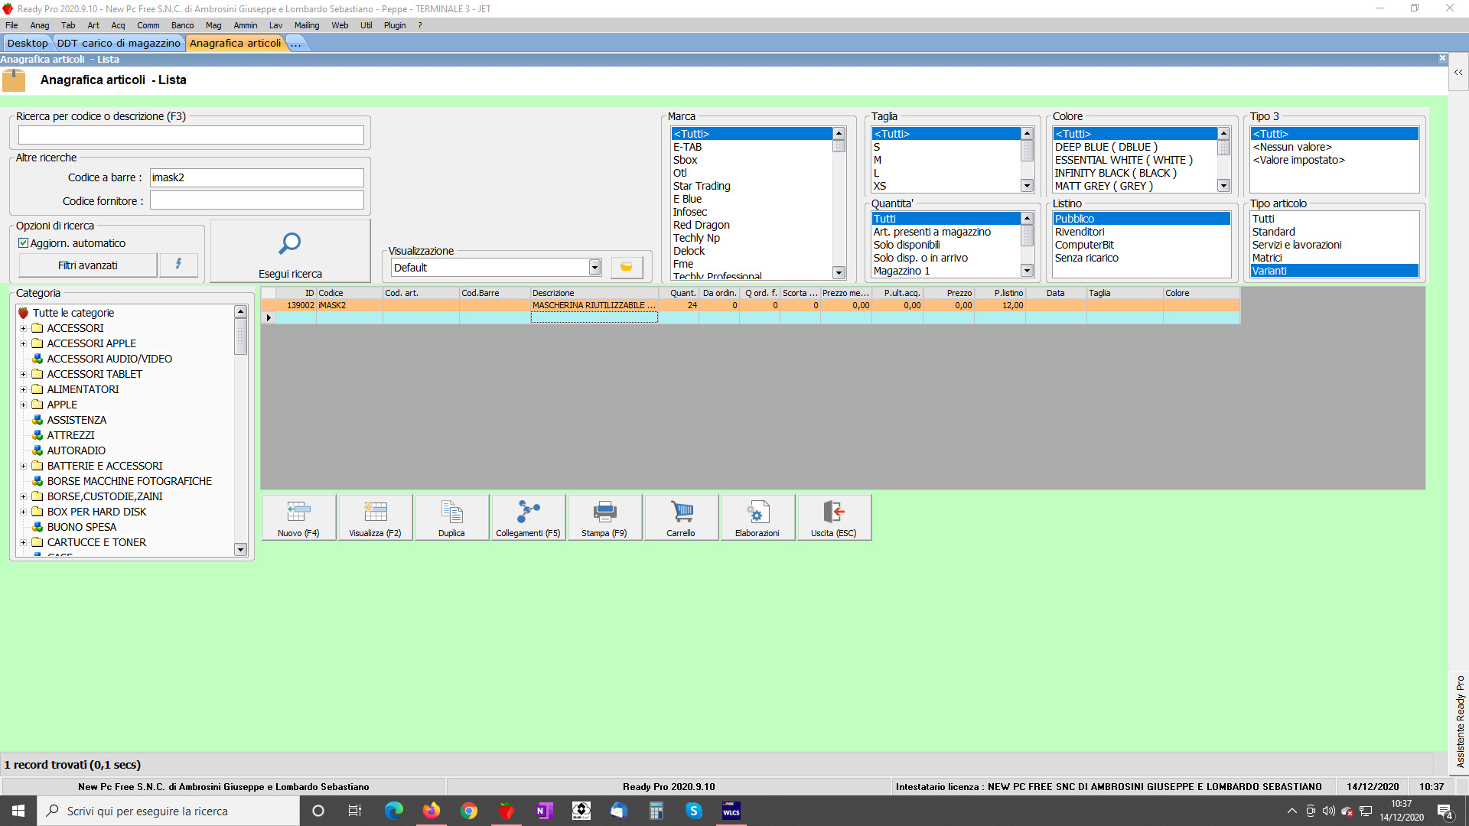Open the Mag menu
Image resolution: width=1469 pixels, height=826 pixels.
point(213,25)
